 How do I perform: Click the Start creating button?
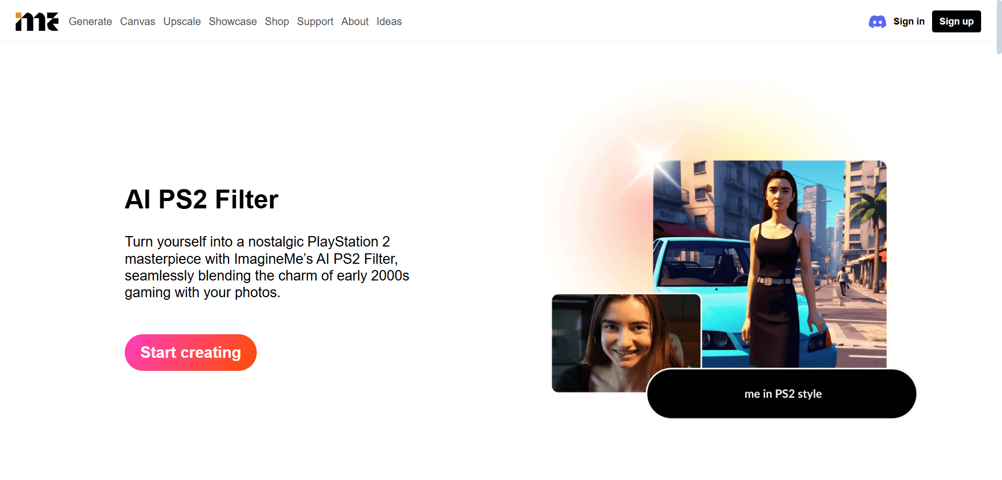(x=190, y=353)
